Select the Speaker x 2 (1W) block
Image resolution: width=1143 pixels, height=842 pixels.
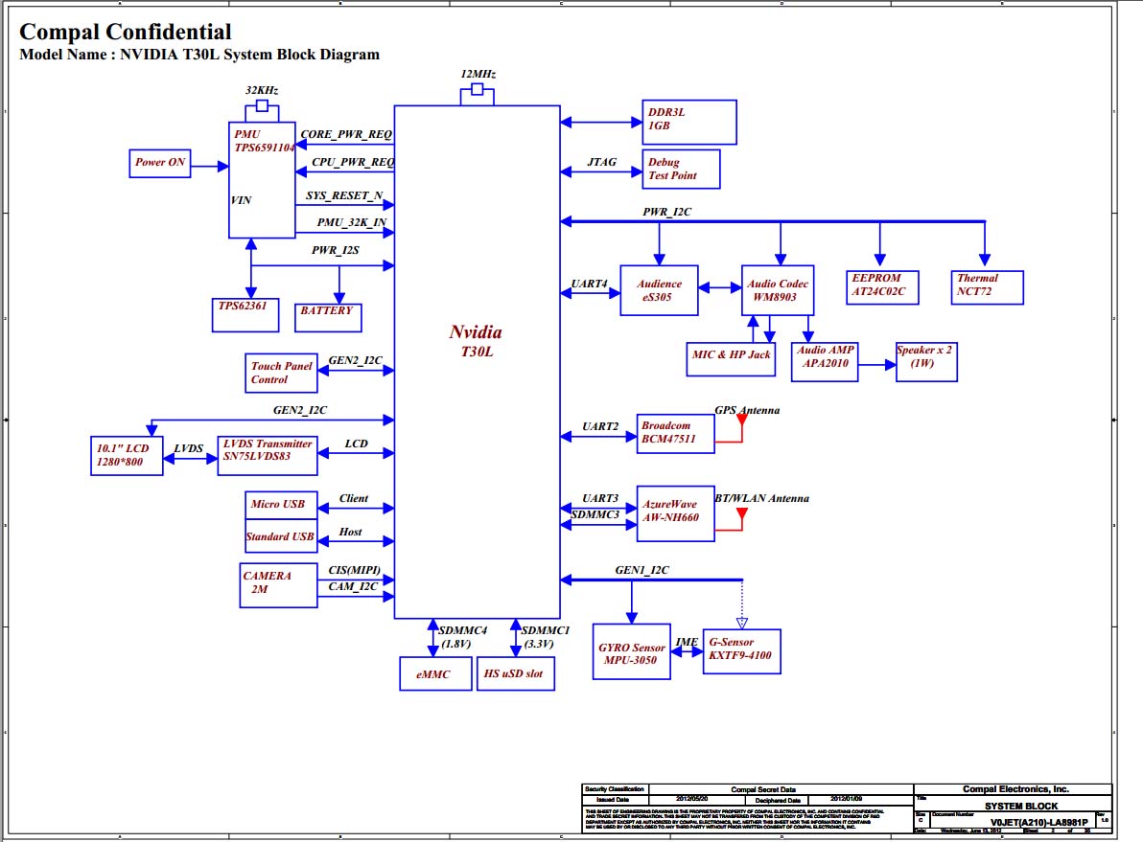click(926, 362)
